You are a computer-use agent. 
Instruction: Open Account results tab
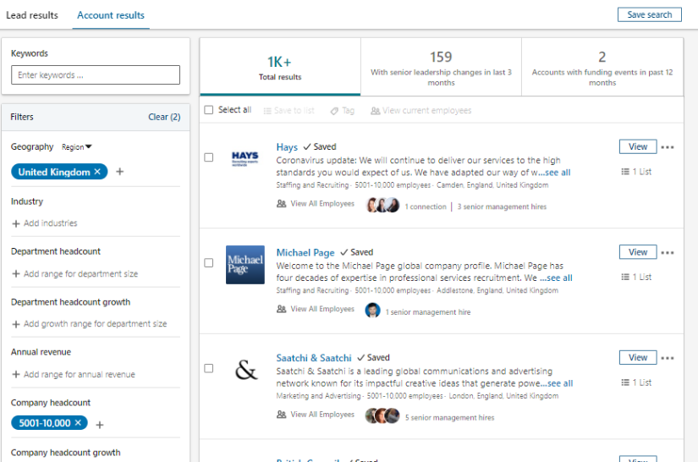[x=111, y=15]
